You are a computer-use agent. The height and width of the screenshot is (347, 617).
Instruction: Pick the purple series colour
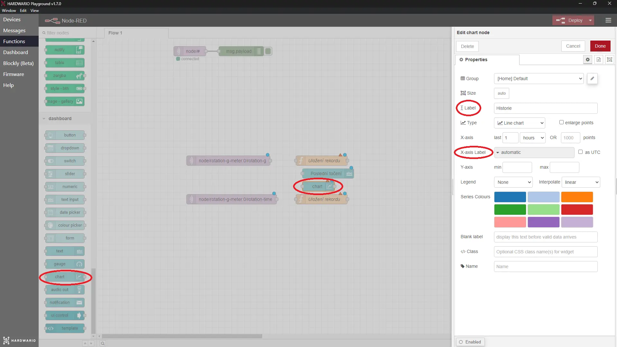[x=543, y=222]
